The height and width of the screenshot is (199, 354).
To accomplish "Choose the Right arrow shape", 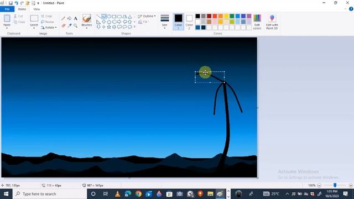I will [x=119, y=22].
